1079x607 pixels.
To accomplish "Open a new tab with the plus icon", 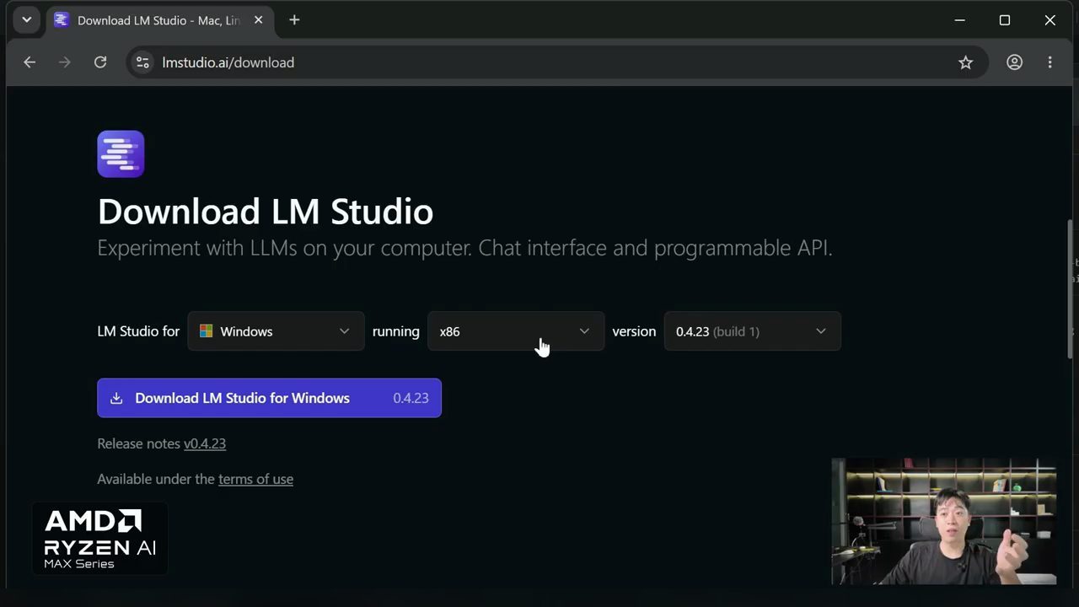I will (x=294, y=20).
